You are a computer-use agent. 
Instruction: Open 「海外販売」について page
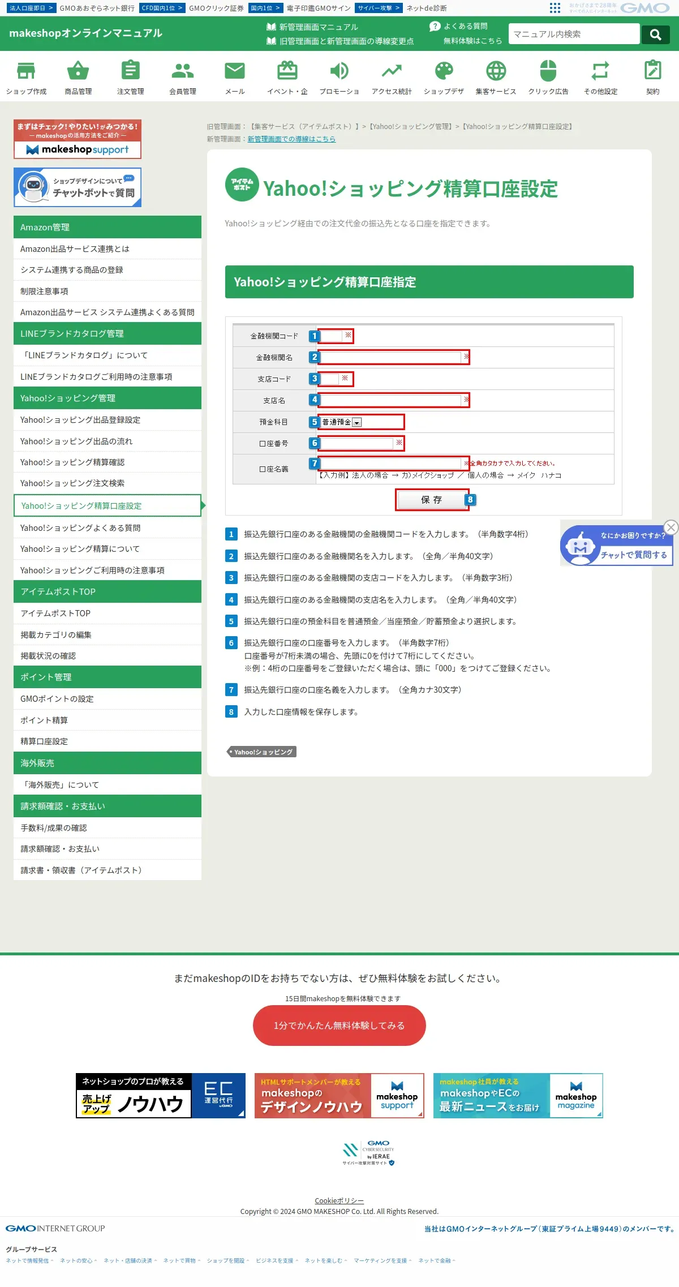(108, 785)
